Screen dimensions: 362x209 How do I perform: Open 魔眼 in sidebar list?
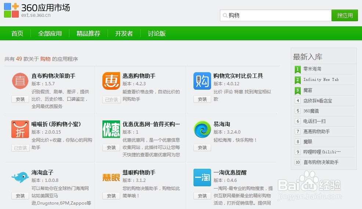coord(308,142)
